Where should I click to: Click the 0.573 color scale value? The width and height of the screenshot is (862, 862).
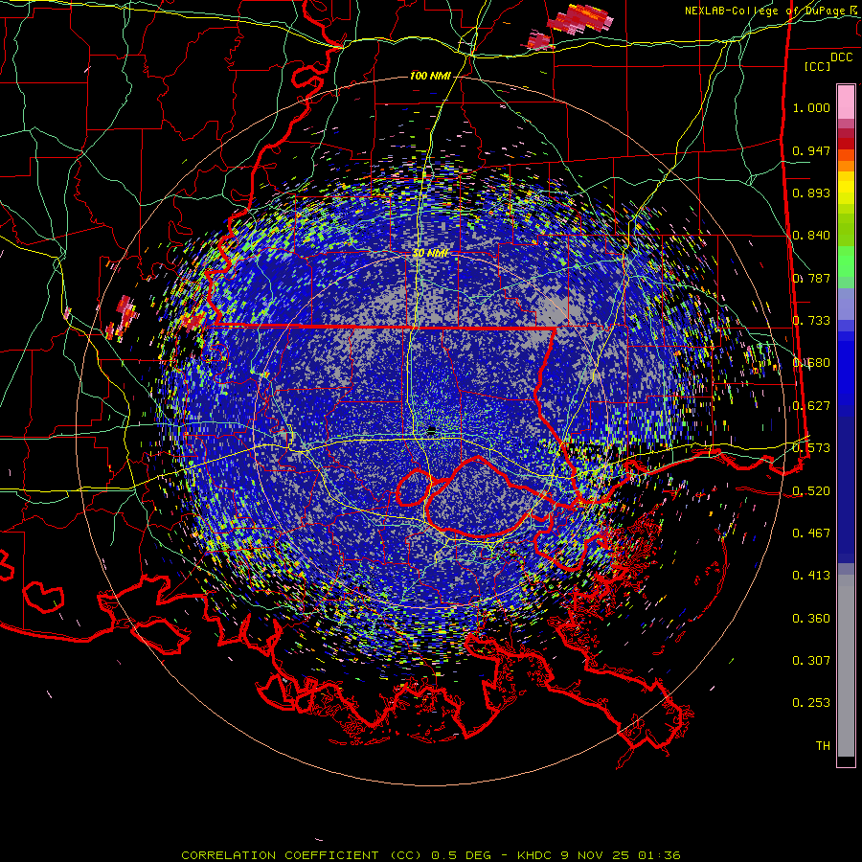[811, 448]
